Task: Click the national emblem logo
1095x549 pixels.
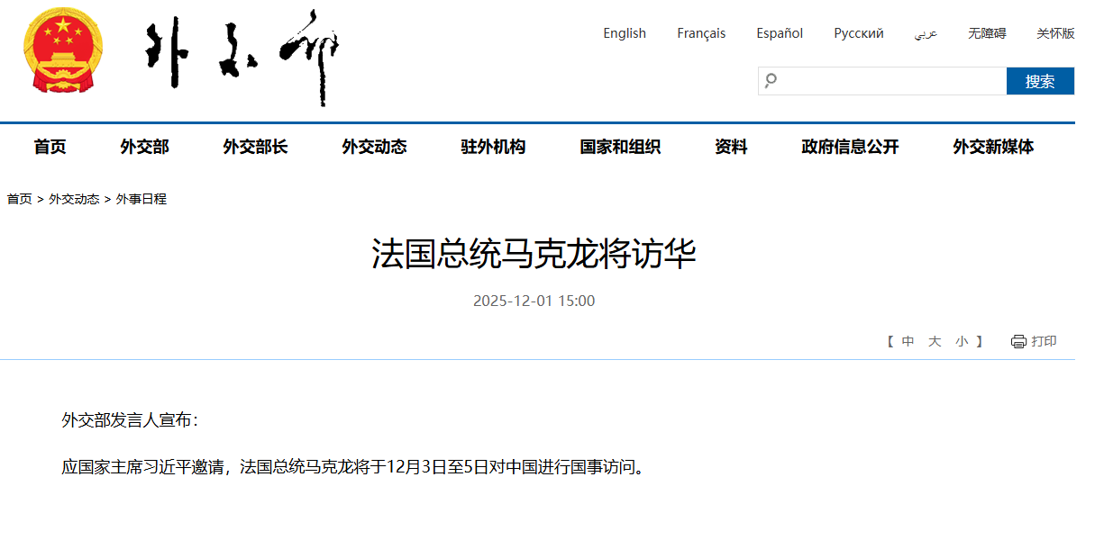Action: 63,49
